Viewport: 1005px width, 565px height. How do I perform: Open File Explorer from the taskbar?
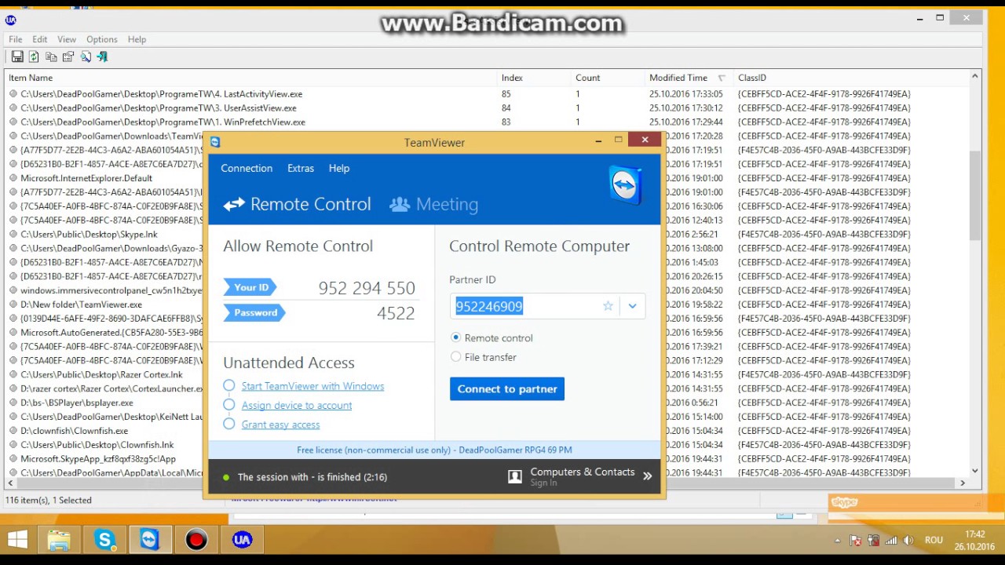[x=59, y=540]
